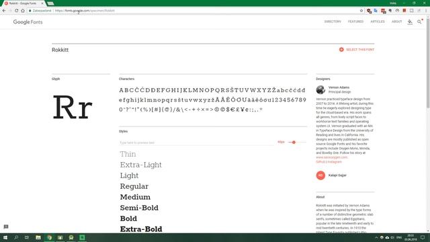Screen dimensions: 430x242
Task: Open File Explorer from the taskbar
Action: tap(38, 237)
